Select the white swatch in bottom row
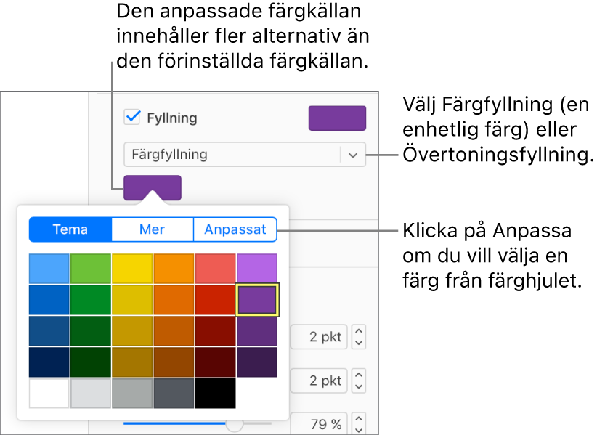This screenshot has height=435, width=605. click(x=49, y=393)
